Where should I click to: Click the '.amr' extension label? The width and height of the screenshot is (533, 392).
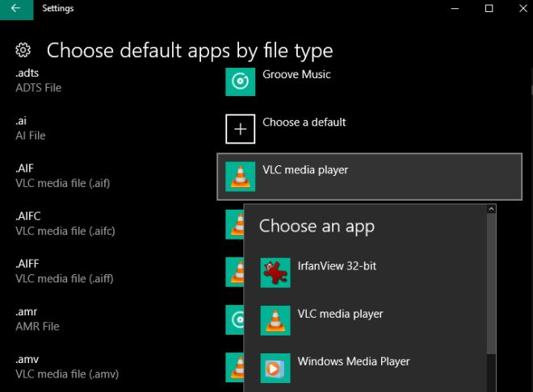click(x=27, y=311)
